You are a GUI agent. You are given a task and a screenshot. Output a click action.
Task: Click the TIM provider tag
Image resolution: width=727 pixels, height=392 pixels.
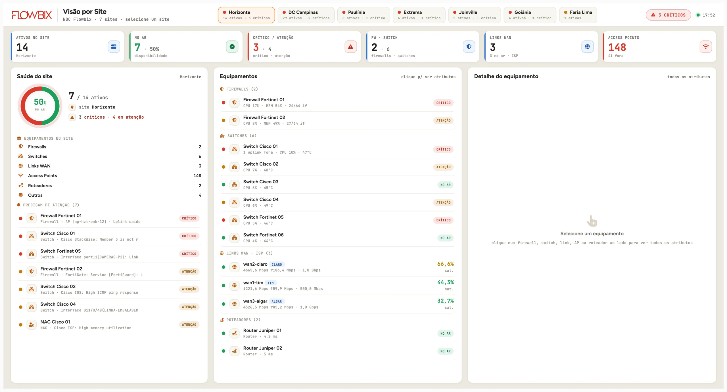click(270, 283)
